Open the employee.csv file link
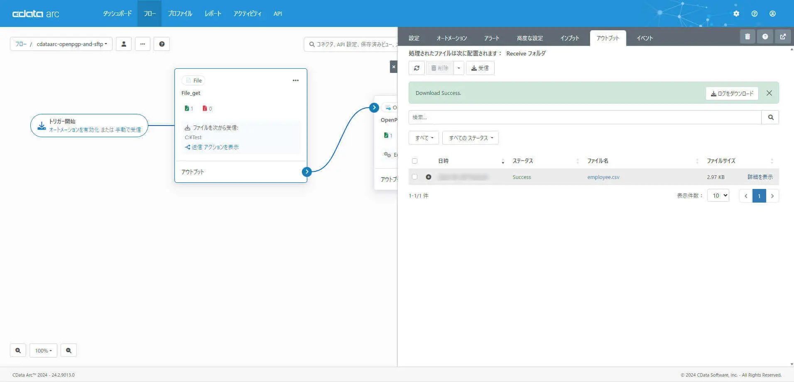Viewport: 794px width, 382px height. click(603, 177)
